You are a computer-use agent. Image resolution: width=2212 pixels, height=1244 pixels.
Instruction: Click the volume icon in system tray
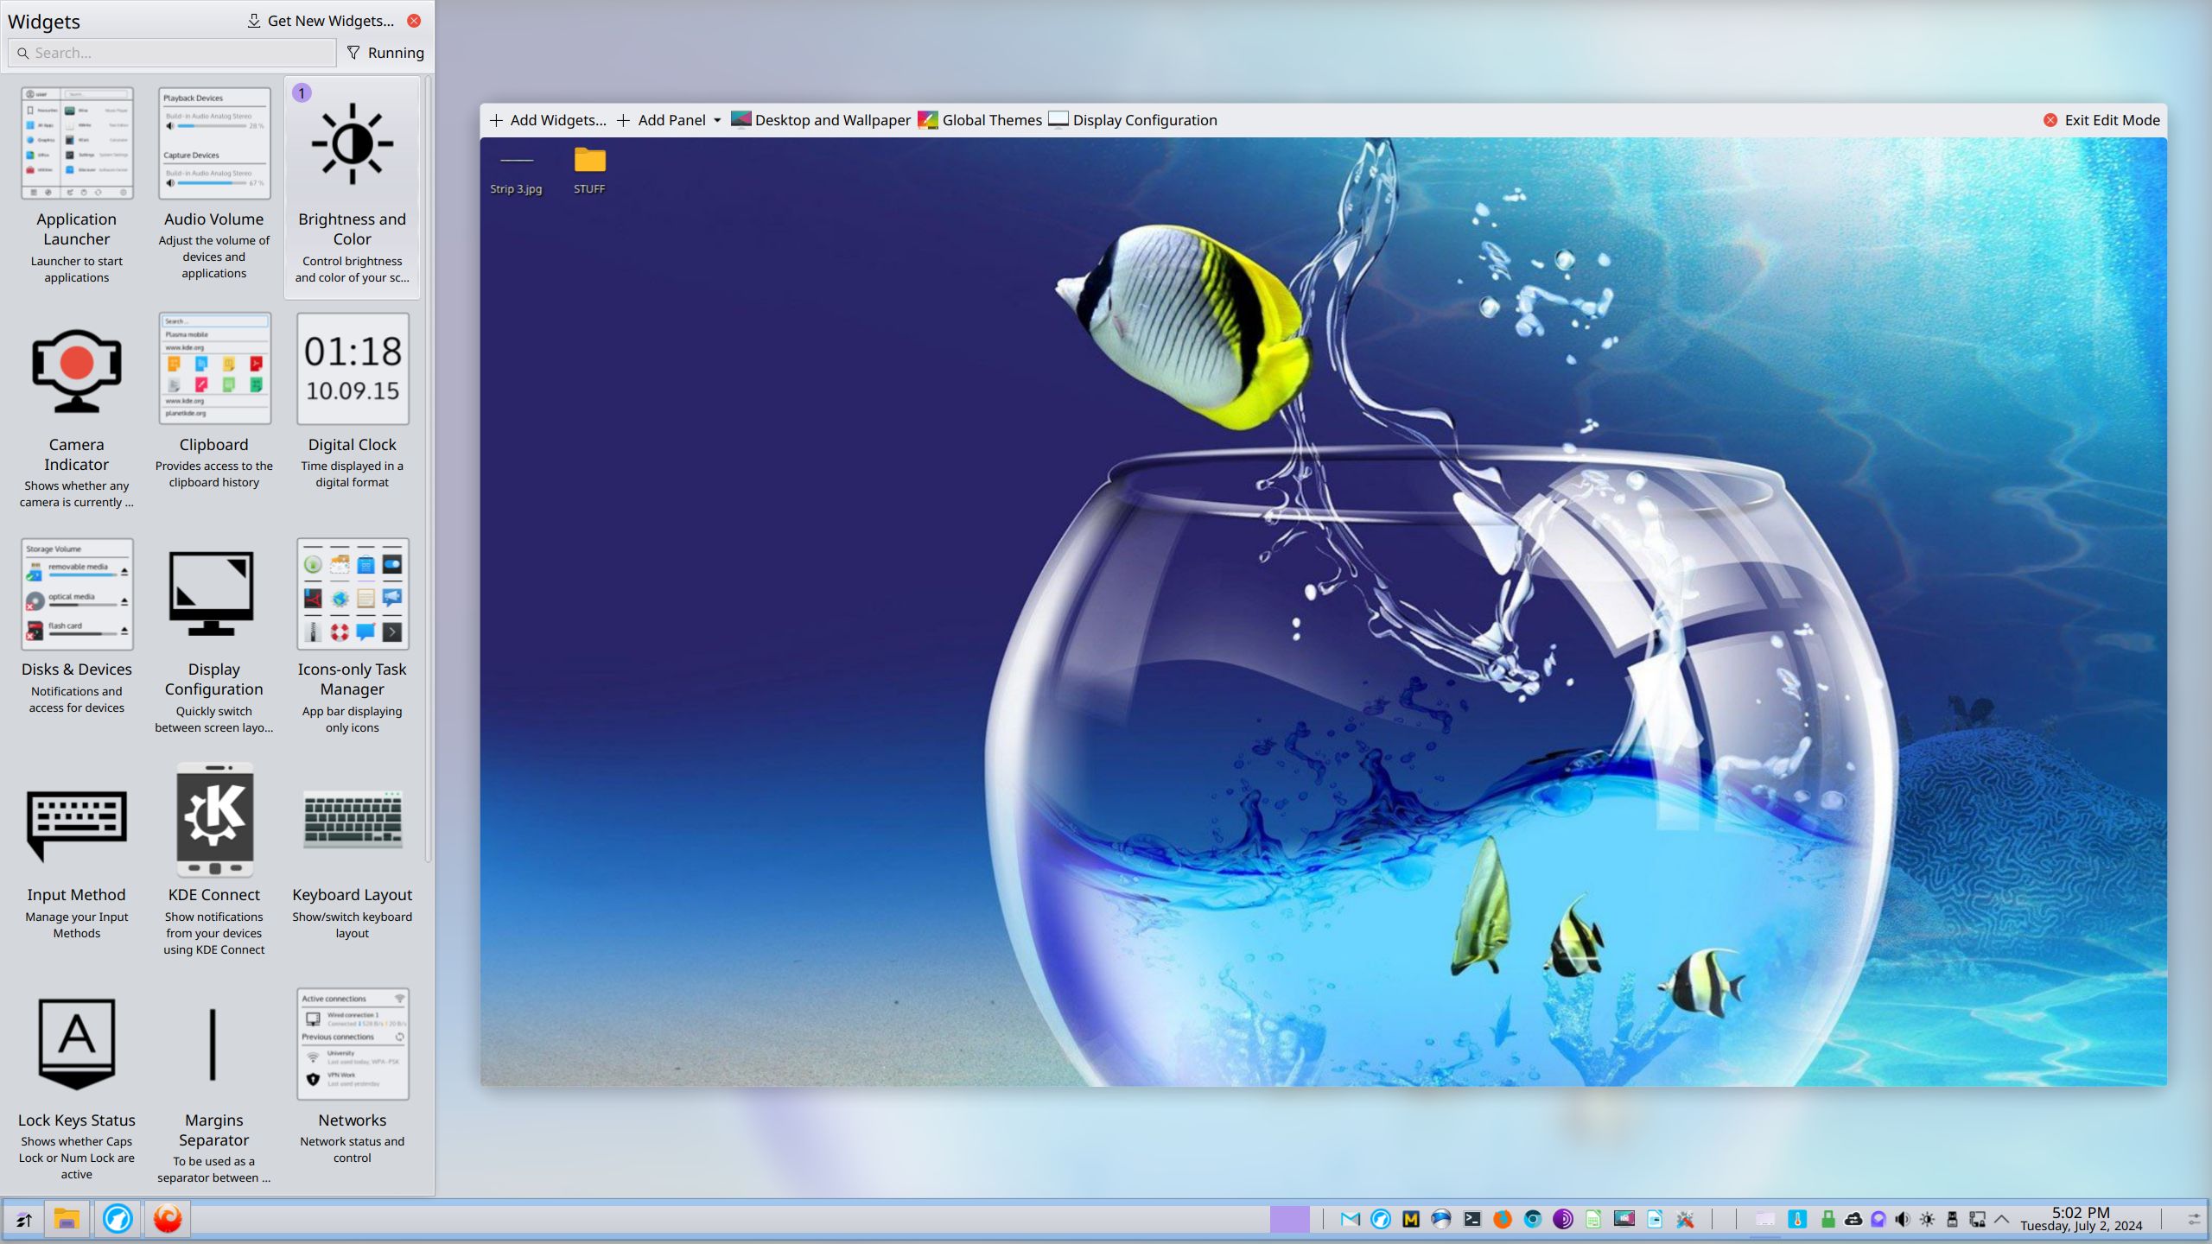click(1902, 1219)
